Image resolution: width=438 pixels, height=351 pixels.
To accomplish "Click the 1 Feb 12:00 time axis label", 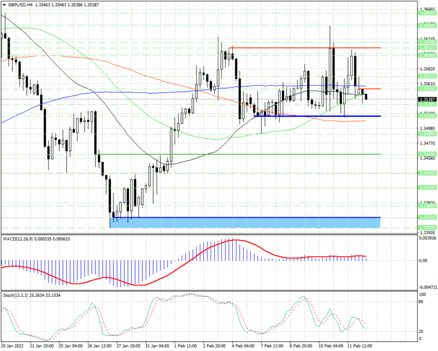I will point(185,346).
